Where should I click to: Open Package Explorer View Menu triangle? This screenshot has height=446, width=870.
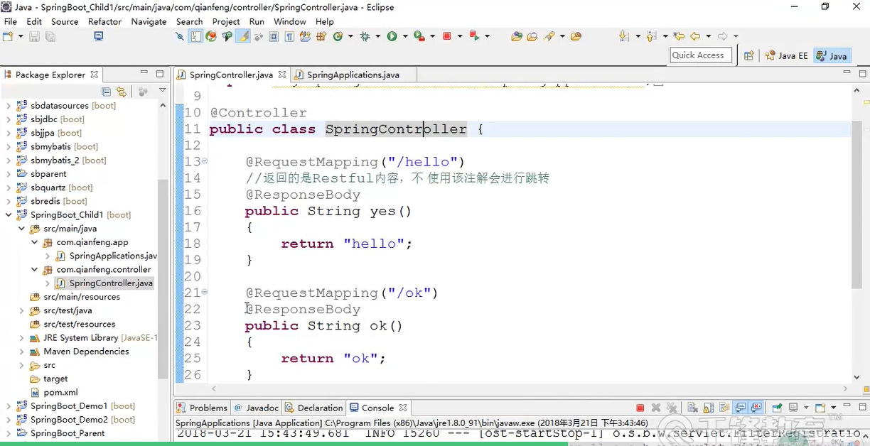163,91
